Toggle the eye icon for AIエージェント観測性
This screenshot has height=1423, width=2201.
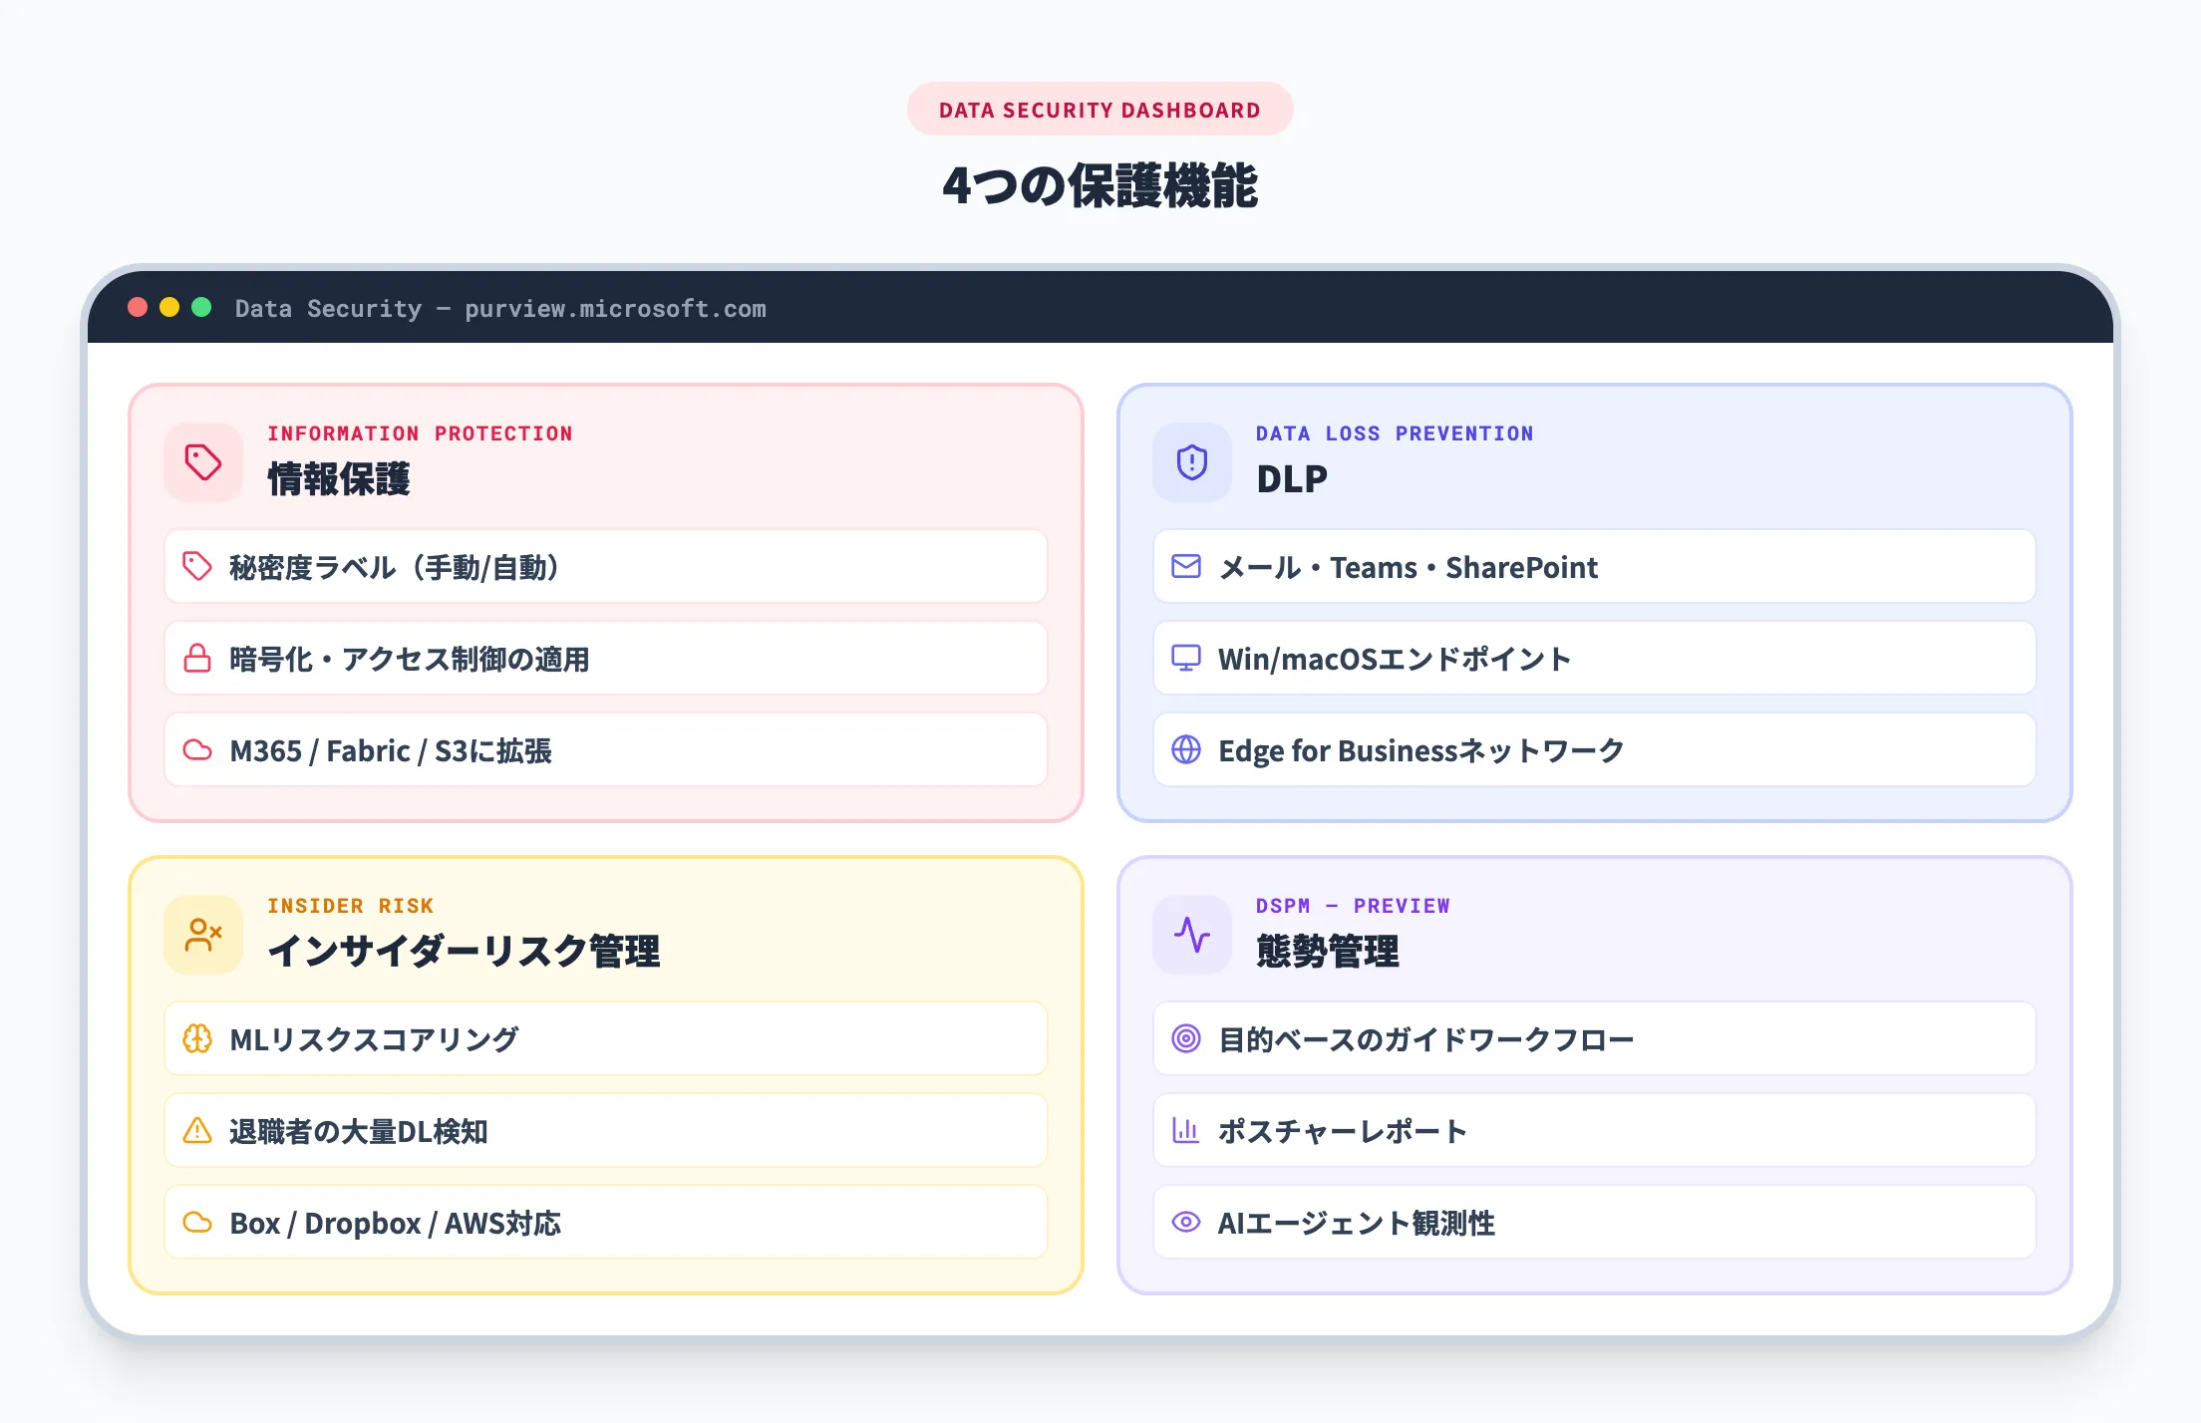coord(1185,1223)
